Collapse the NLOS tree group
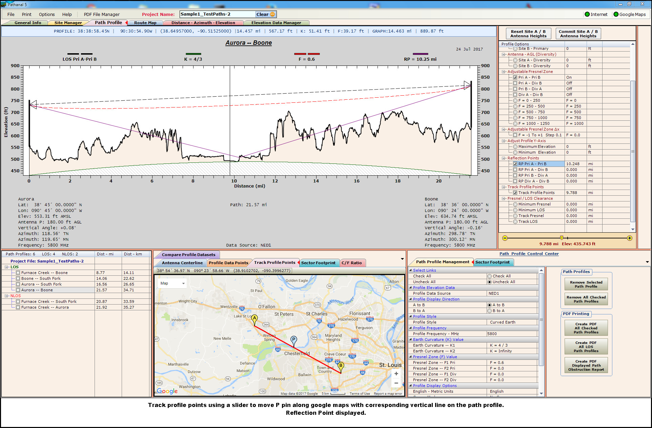This screenshot has width=652, height=428. click(6, 296)
